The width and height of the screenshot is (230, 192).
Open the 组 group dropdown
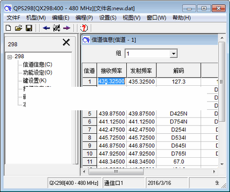click(173, 54)
